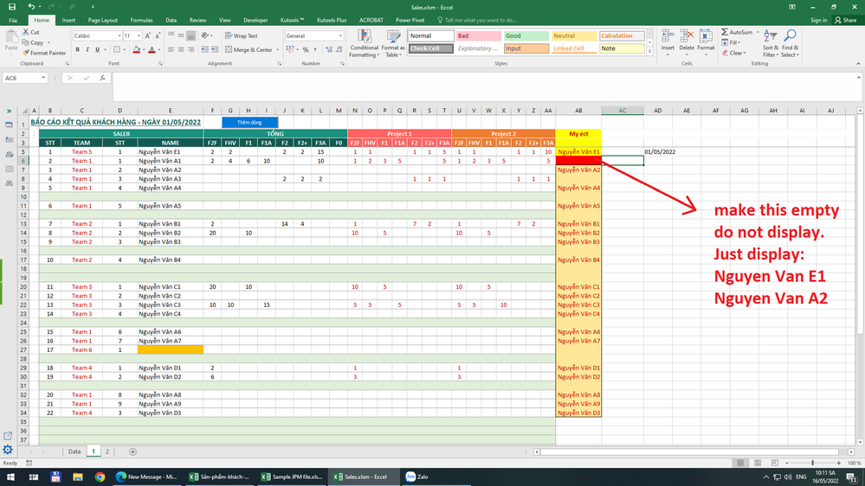This screenshot has height=486, width=865.
Task: Toggle bold formatting
Action: (x=77, y=49)
